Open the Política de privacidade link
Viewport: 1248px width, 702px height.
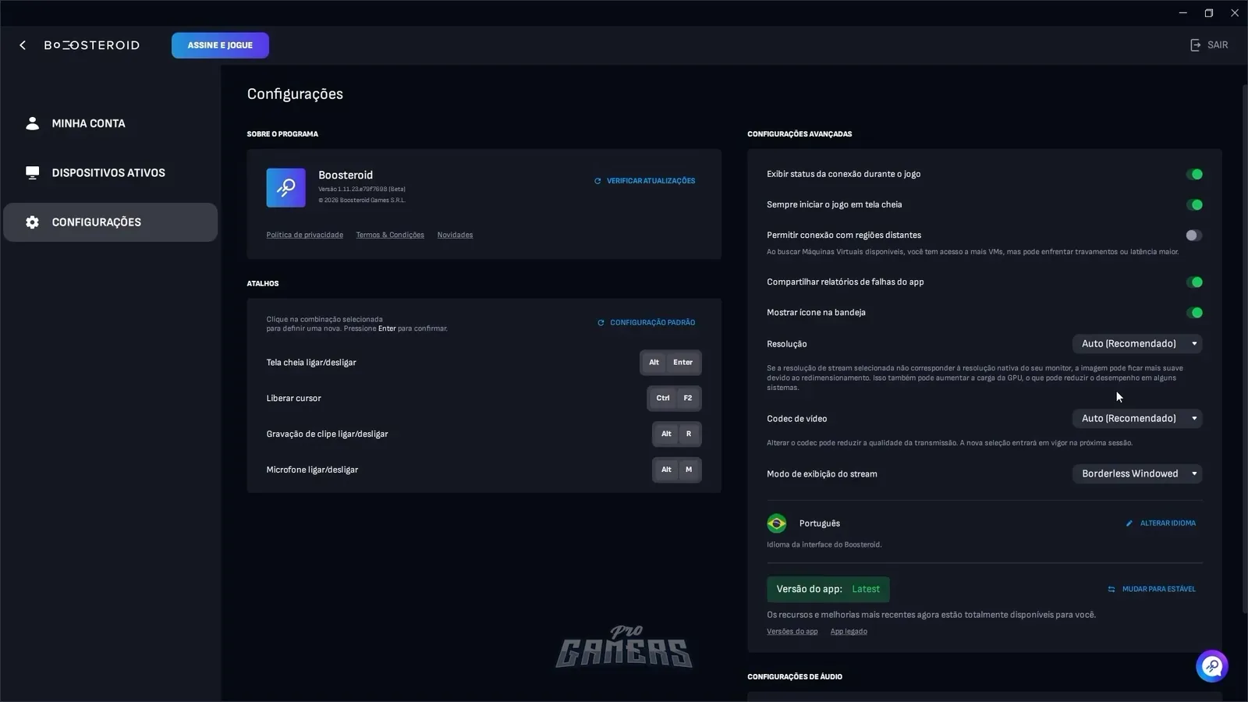(x=304, y=235)
